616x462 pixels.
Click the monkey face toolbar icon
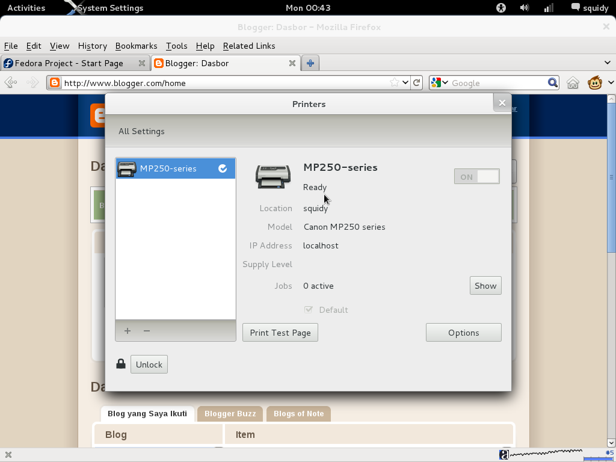coord(595,82)
